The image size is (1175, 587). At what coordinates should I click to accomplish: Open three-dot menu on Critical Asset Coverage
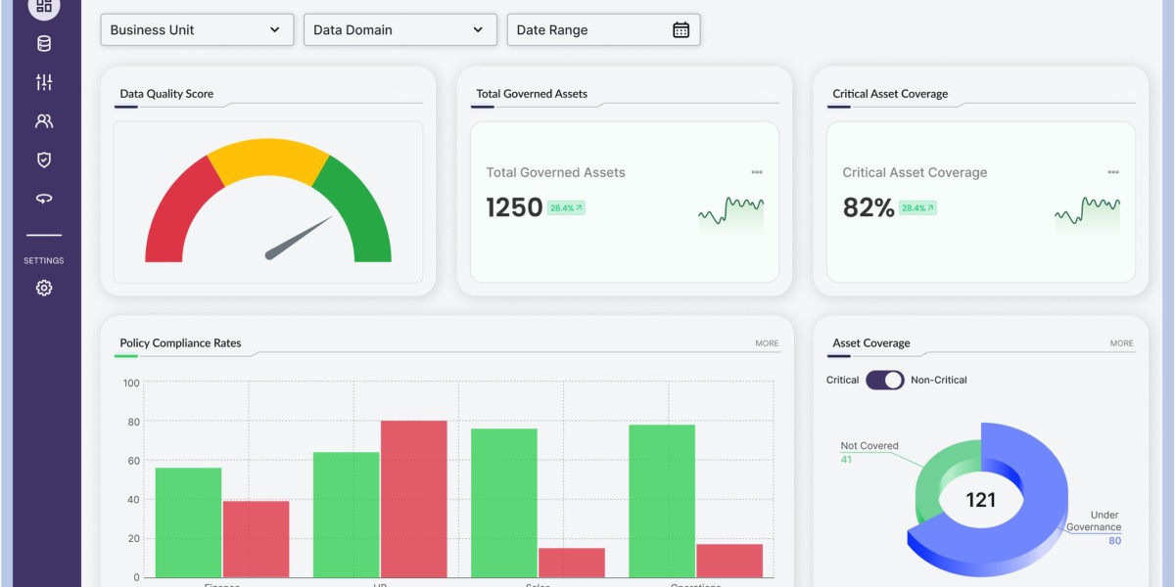pyautogui.click(x=1113, y=172)
